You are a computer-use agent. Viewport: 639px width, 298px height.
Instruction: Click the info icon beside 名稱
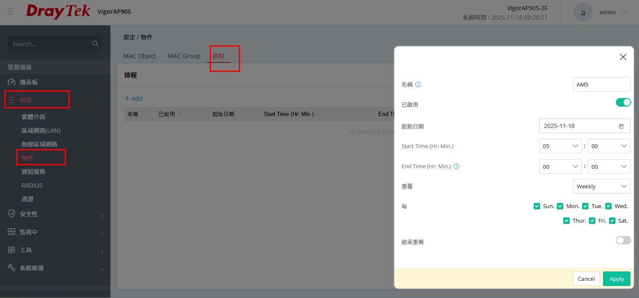[x=418, y=85]
